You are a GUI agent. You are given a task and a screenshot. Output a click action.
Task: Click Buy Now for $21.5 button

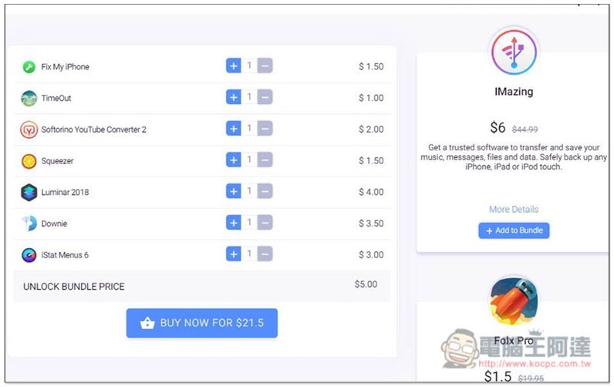pos(201,323)
